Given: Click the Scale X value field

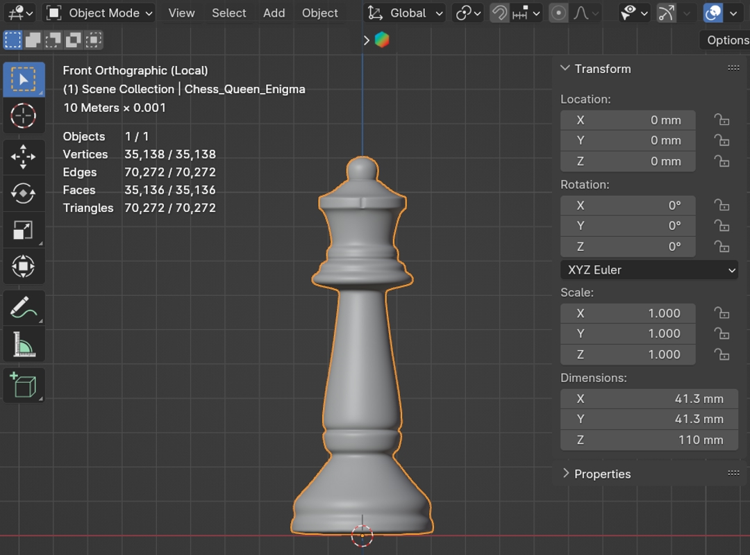Looking at the screenshot, I should (x=628, y=313).
